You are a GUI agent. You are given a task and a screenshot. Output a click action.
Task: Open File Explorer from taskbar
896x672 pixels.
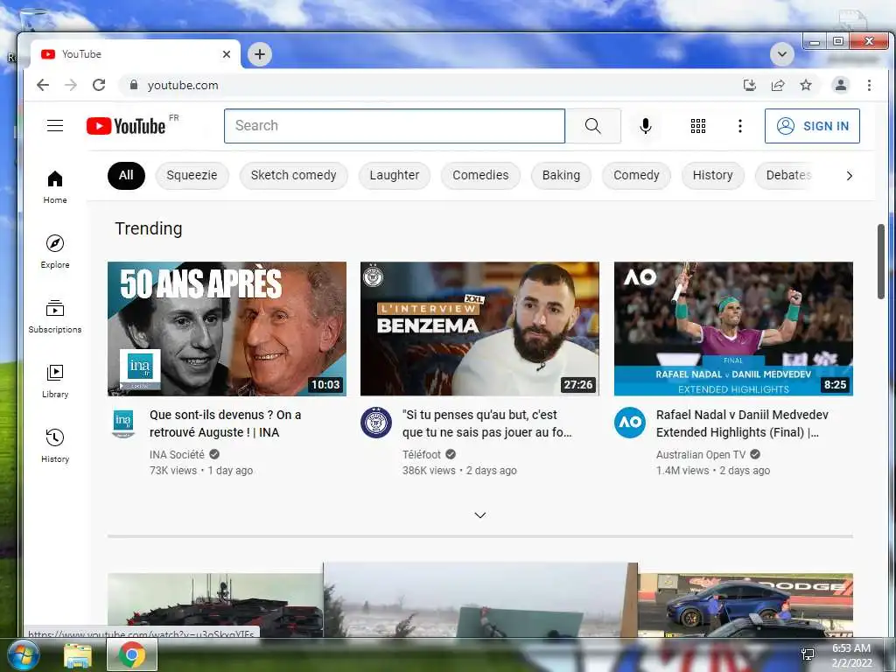point(78,655)
